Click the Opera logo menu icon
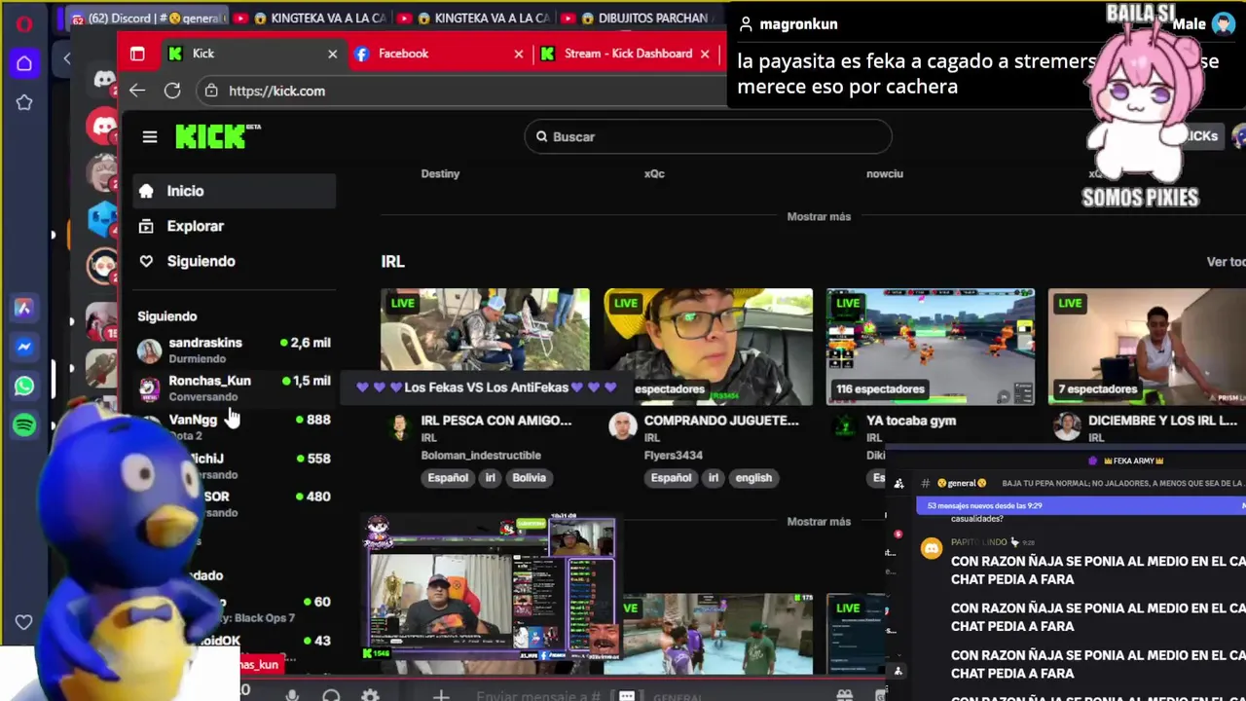1246x701 pixels. 24,24
